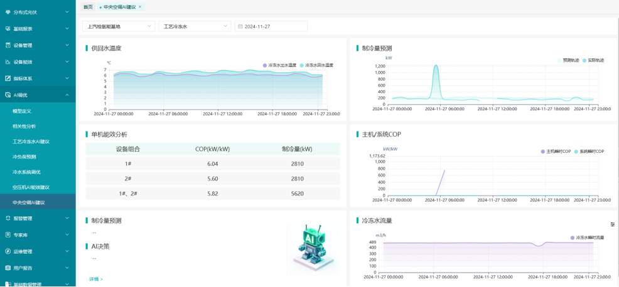Click the 单机能效分析 panel title

click(x=109, y=135)
